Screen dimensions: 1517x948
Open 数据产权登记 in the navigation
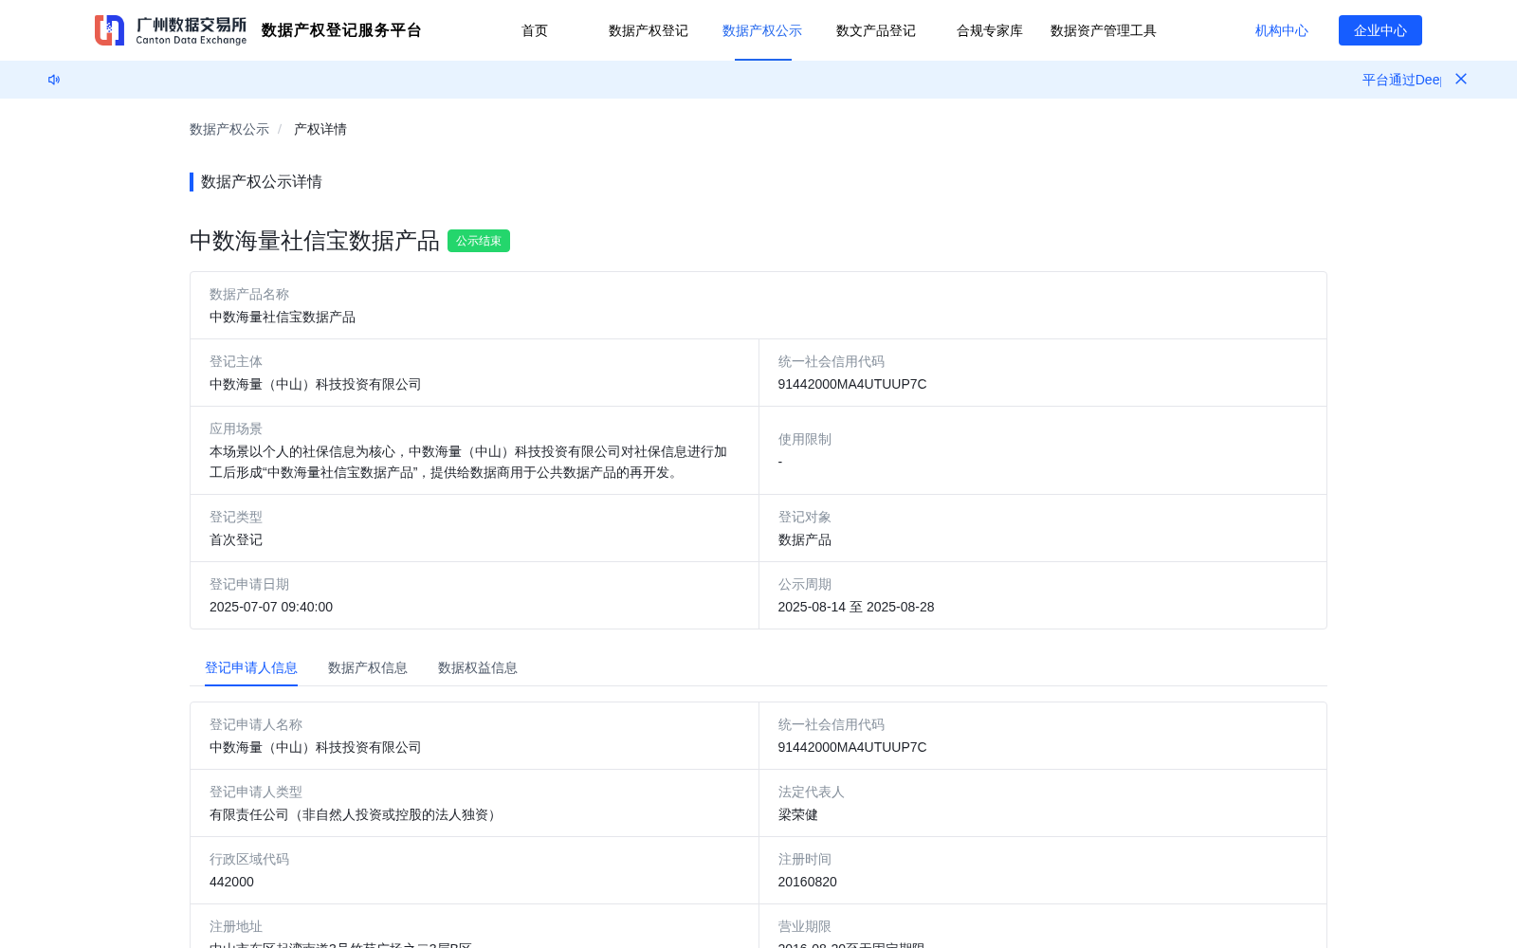click(649, 30)
